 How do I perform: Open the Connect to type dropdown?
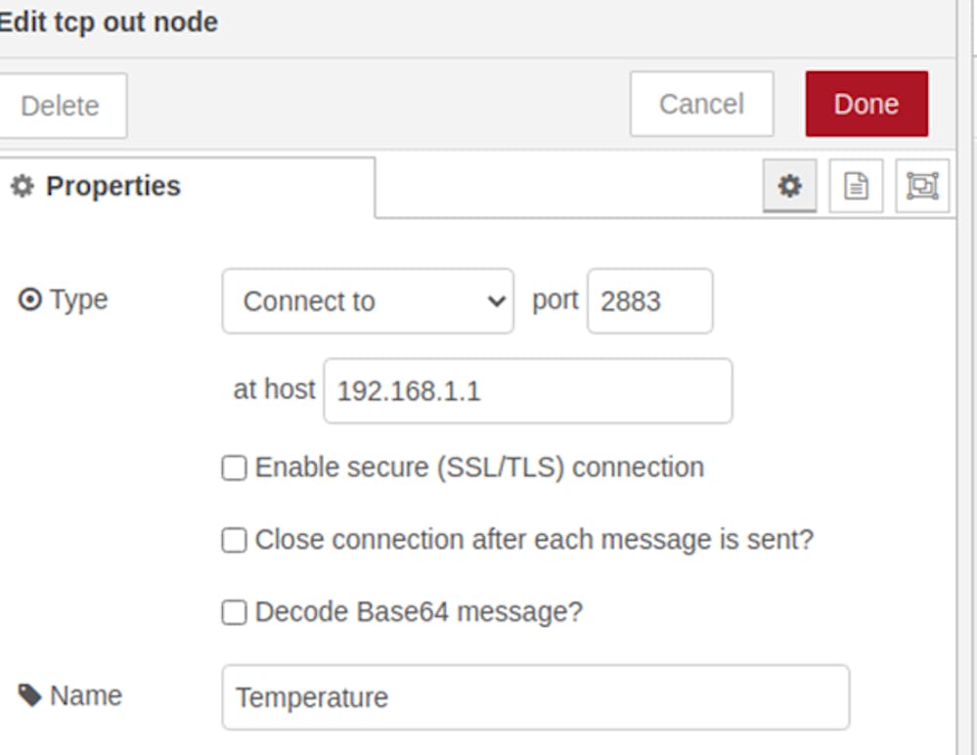(x=368, y=301)
